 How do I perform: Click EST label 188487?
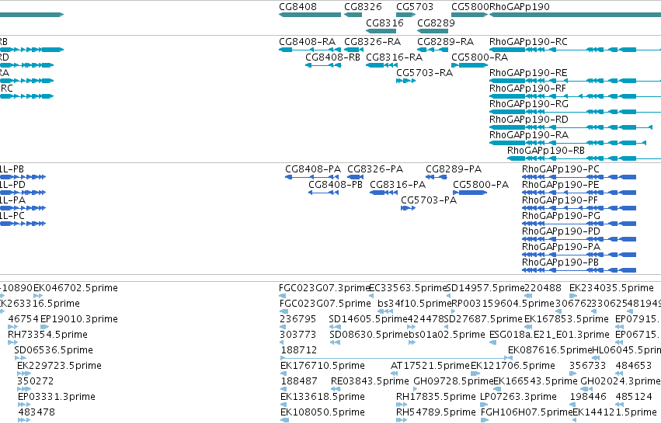[299, 382]
